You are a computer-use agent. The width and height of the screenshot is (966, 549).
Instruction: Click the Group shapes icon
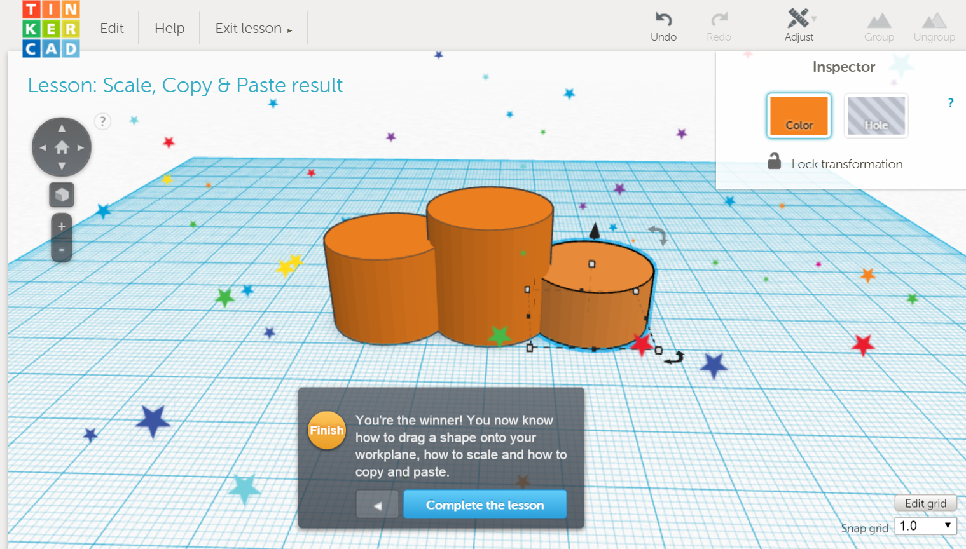pyautogui.click(x=879, y=27)
